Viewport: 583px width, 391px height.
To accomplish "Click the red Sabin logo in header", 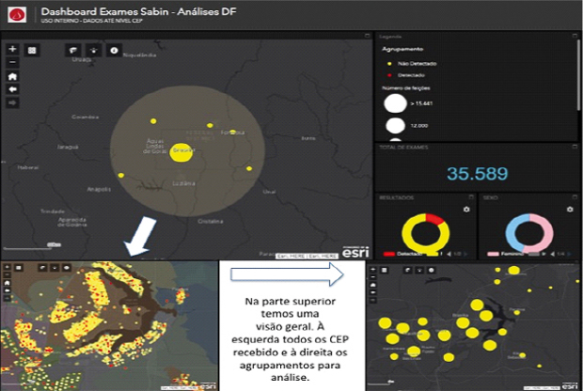I will 17,15.
